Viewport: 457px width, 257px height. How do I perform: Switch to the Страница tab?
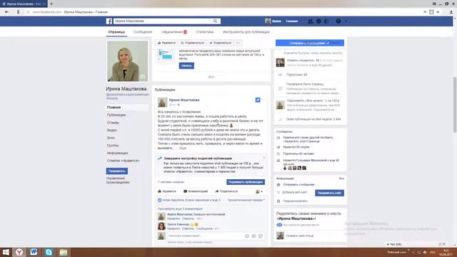coord(116,31)
